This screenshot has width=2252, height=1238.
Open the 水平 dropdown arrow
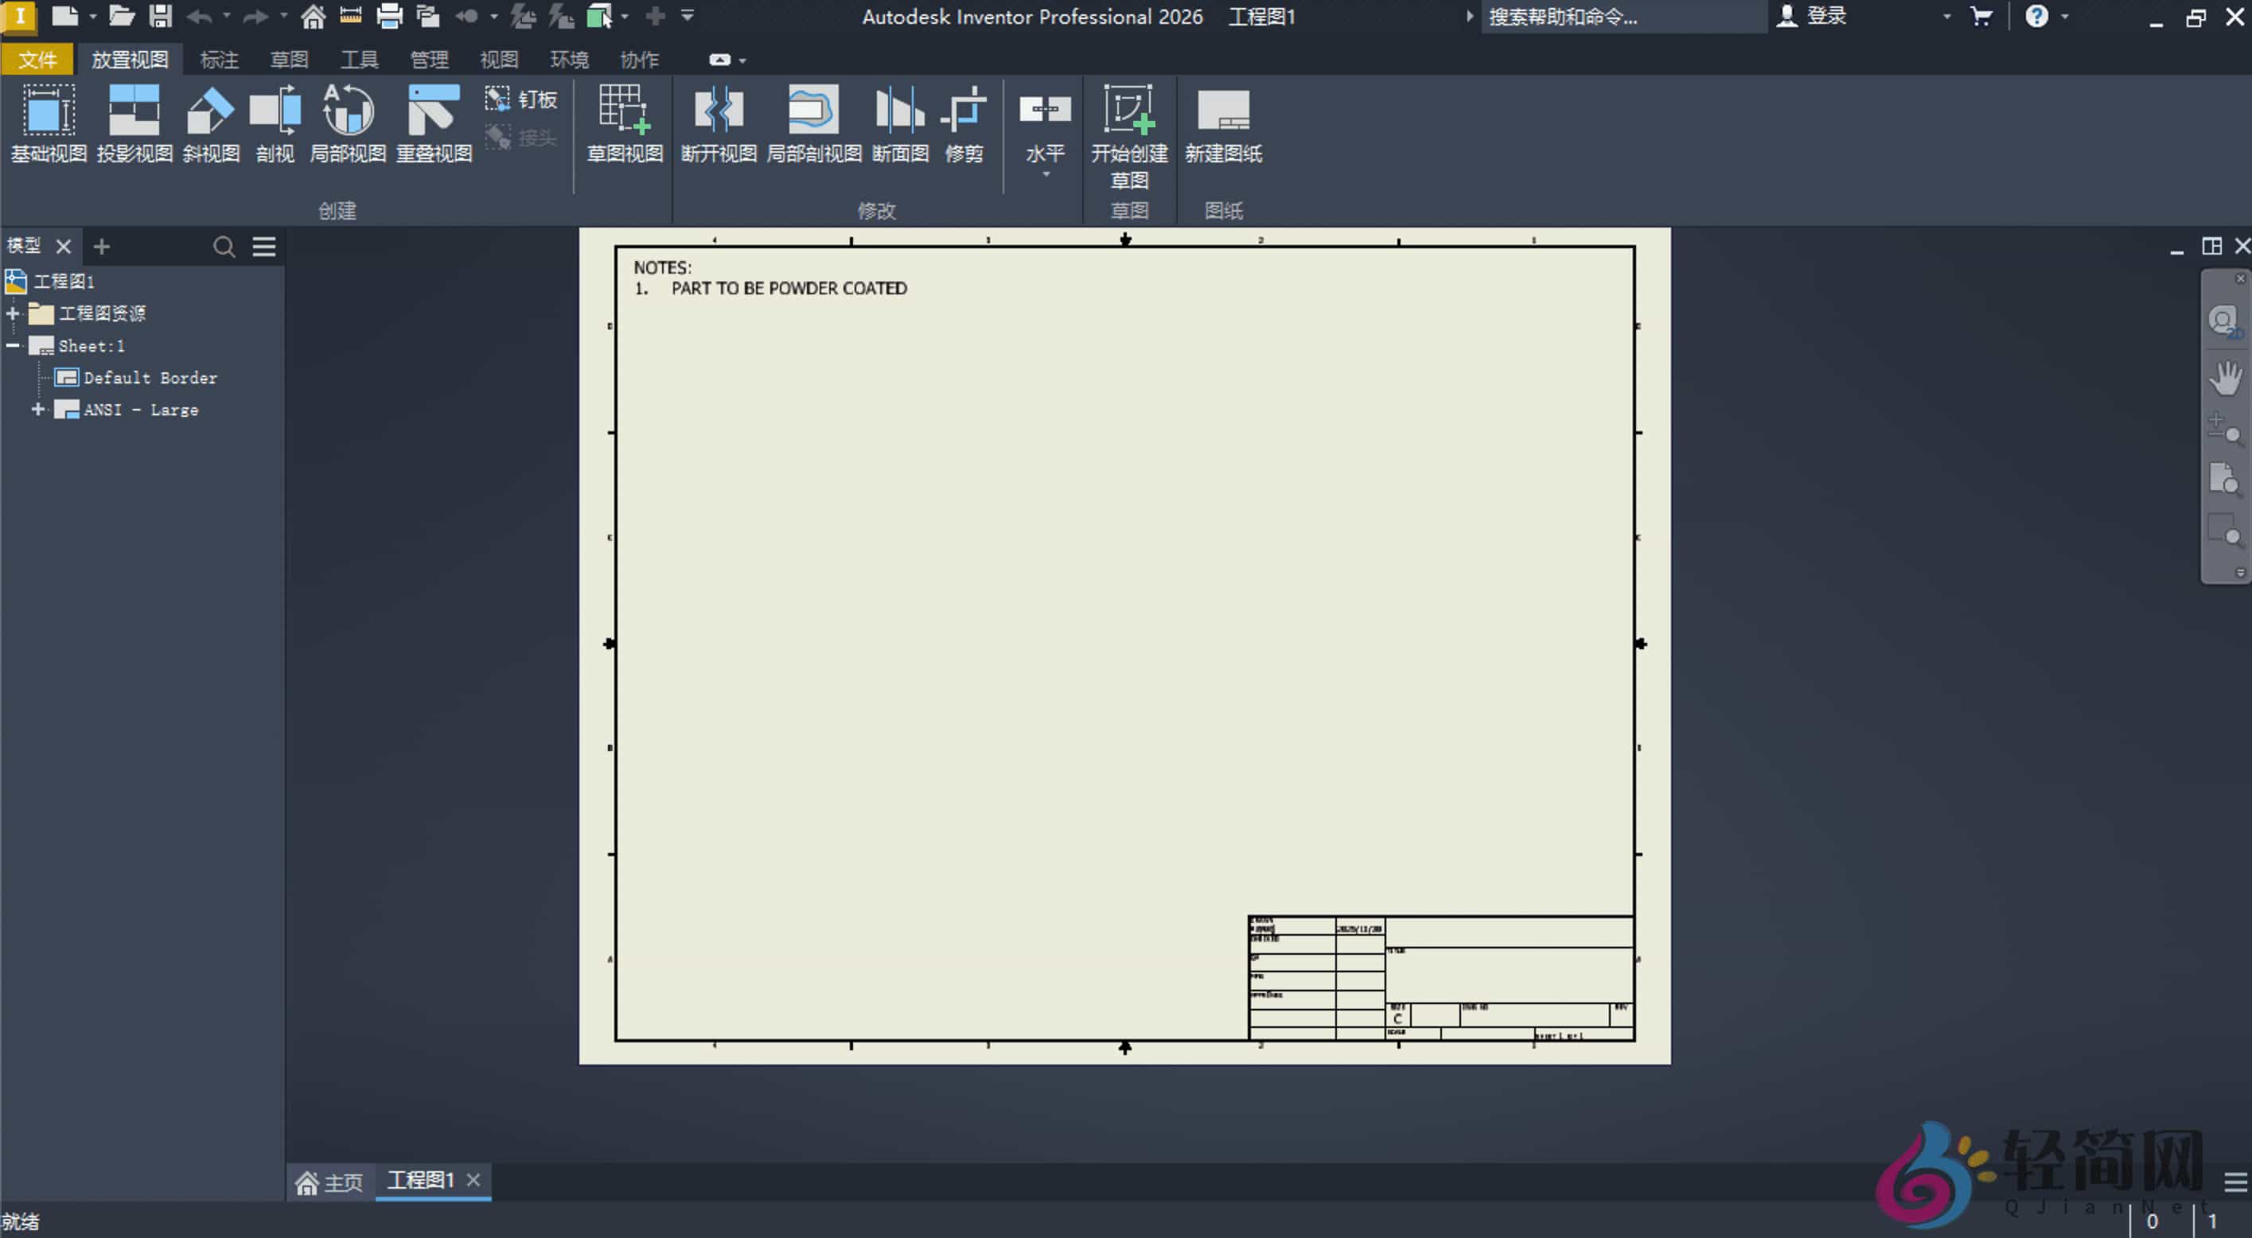click(1045, 176)
